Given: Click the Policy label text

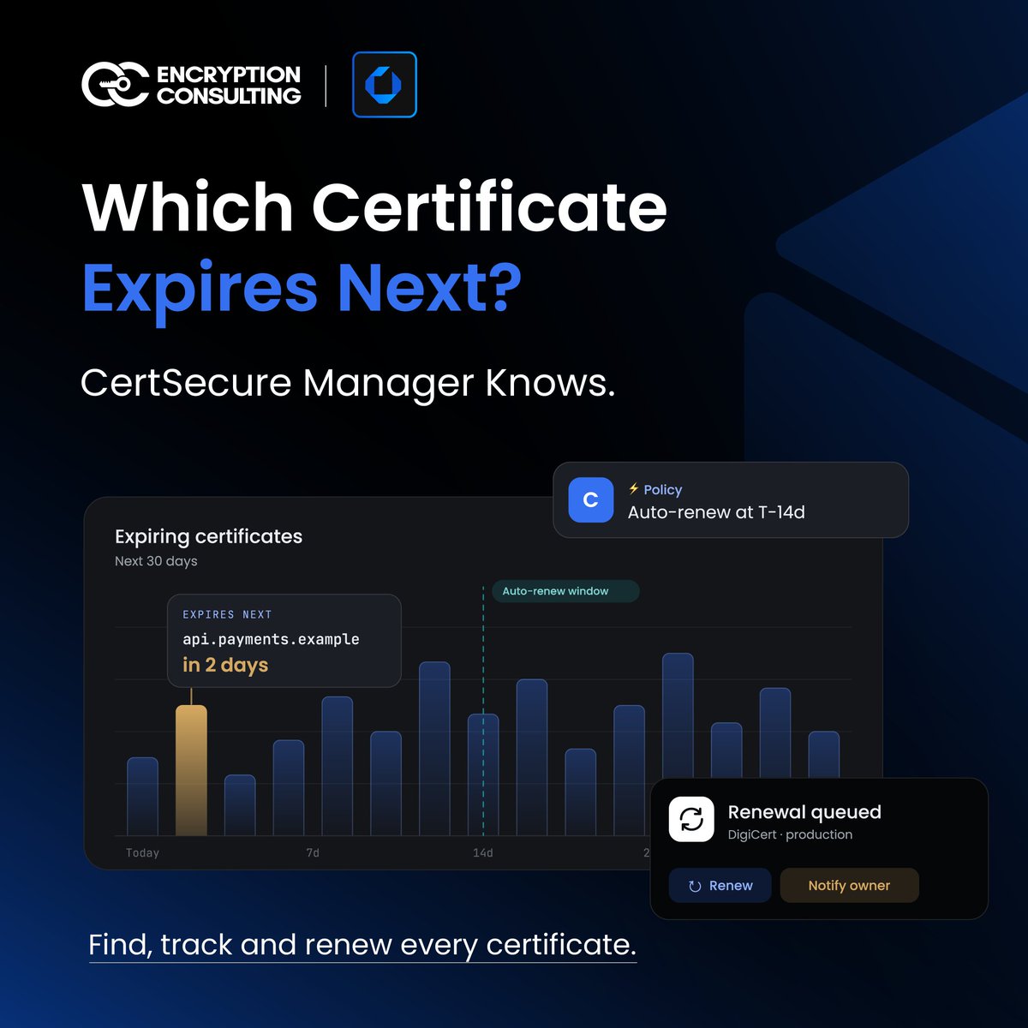Looking at the screenshot, I should click(x=663, y=490).
